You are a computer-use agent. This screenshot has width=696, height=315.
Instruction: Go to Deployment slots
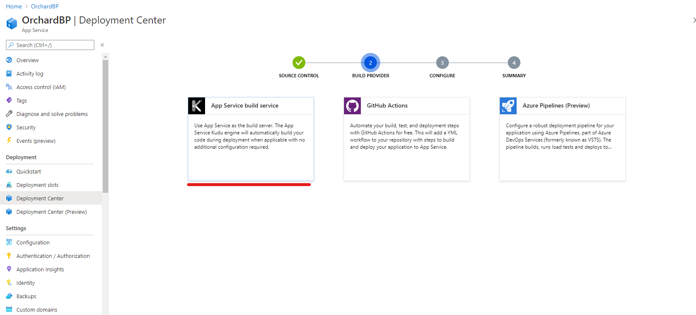(51, 185)
